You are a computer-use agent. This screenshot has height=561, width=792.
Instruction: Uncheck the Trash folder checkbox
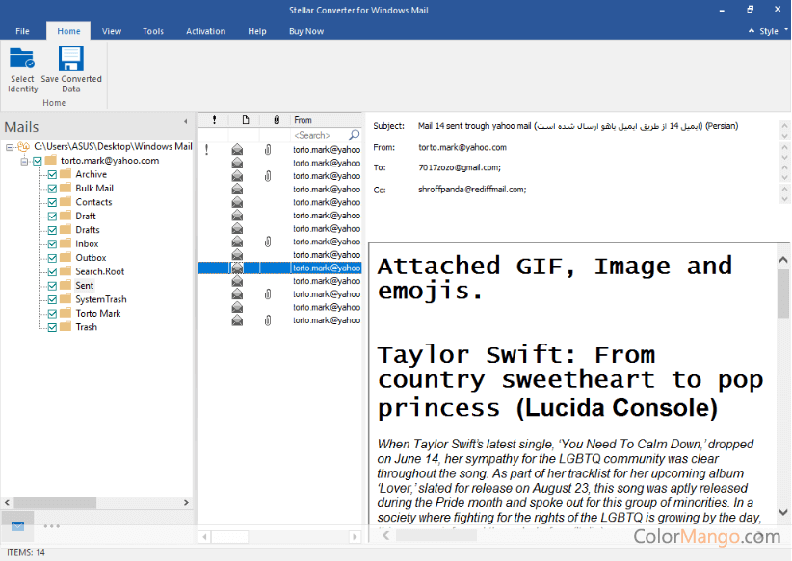click(x=52, y=327)
